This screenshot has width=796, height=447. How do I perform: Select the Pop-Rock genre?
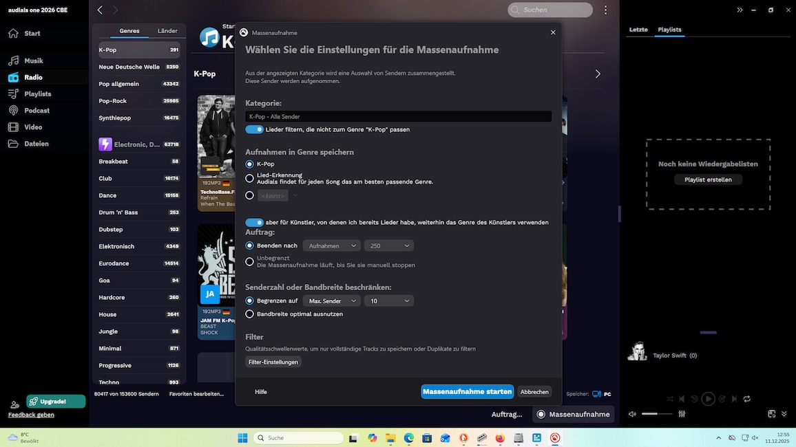139,101
